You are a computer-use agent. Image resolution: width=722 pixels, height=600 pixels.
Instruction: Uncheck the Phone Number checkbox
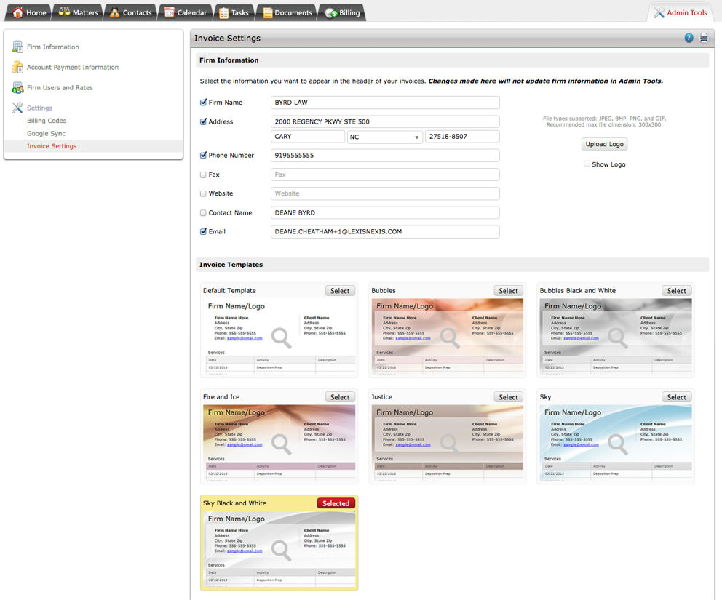tap(203, 155)
